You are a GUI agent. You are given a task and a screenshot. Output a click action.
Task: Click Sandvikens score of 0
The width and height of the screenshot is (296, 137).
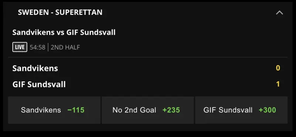[x=278, y=68]
